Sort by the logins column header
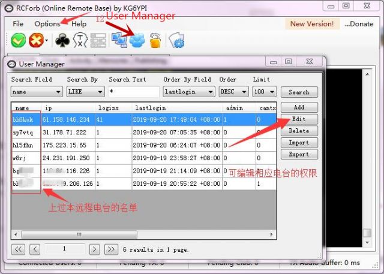Screen dimensions: 384x274 pos(113,108)
